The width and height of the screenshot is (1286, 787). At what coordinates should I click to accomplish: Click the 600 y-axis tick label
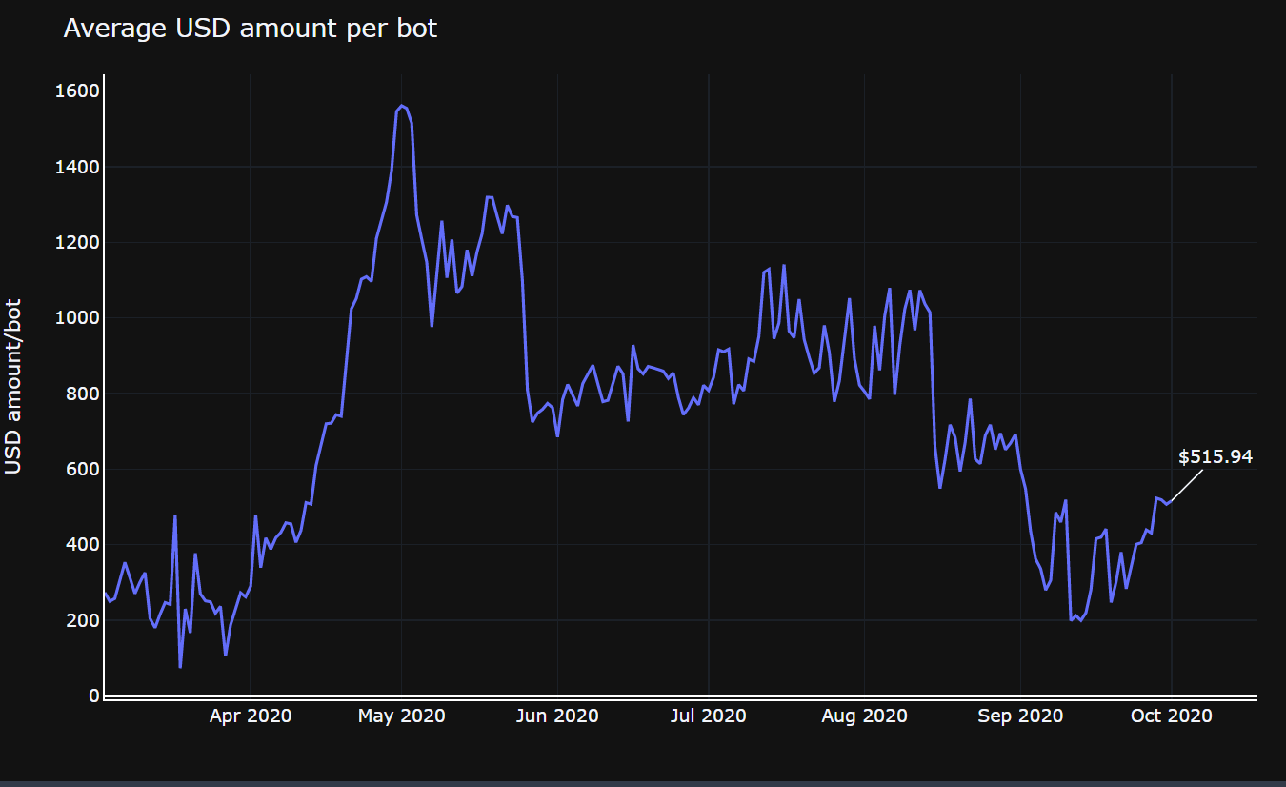tap(85, 469)
